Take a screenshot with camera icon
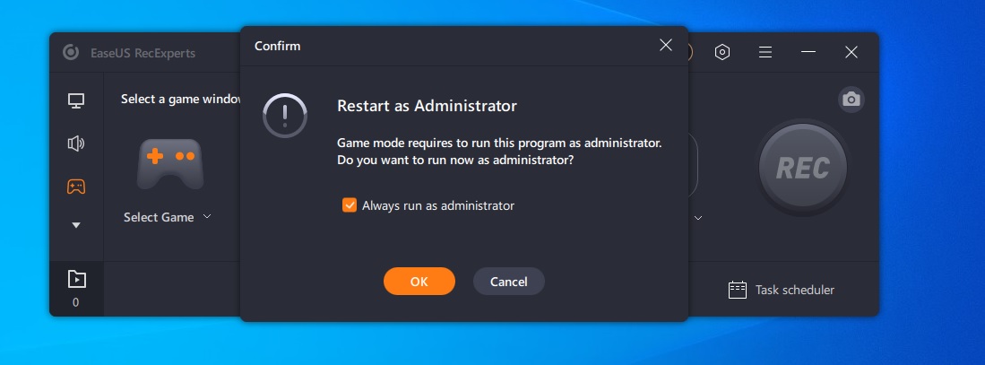 (x=851, y=100)
